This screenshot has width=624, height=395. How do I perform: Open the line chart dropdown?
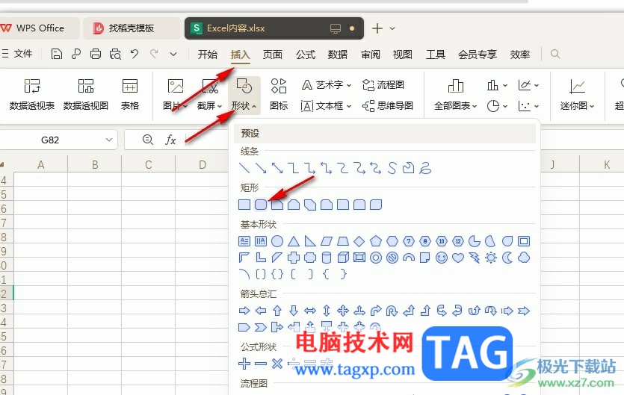pos(528,85)
